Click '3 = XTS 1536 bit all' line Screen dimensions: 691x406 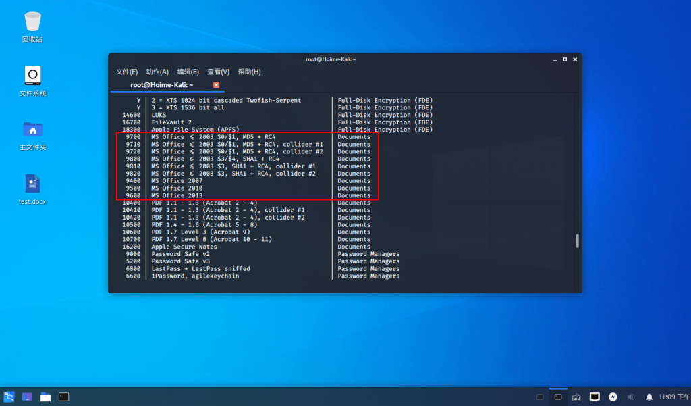(x=188, y=107)
